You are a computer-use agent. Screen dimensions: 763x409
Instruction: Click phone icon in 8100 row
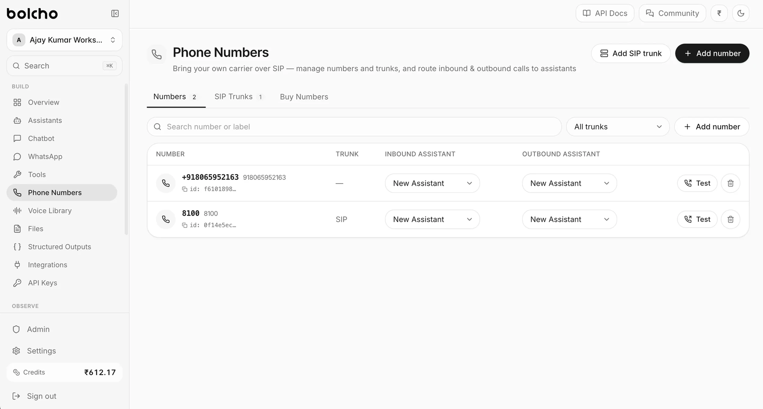[x=166, y=219]
